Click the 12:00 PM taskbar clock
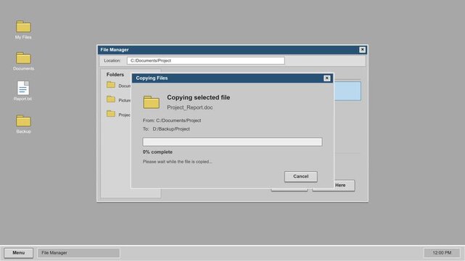Image resolution: width=465 pixels, height=261 pixels. 442,253
